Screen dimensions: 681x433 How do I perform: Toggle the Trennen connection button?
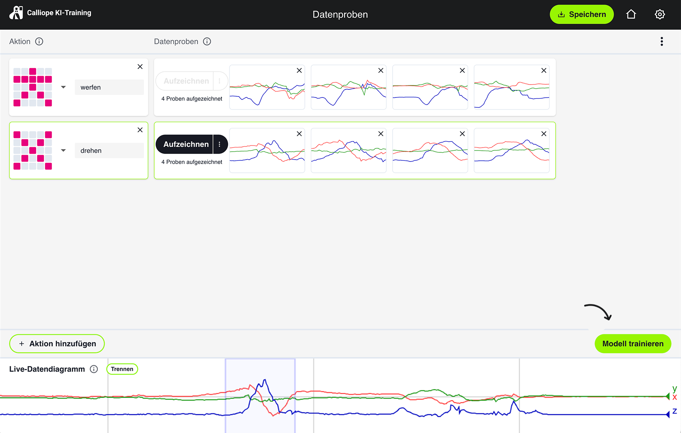[122, 369]
